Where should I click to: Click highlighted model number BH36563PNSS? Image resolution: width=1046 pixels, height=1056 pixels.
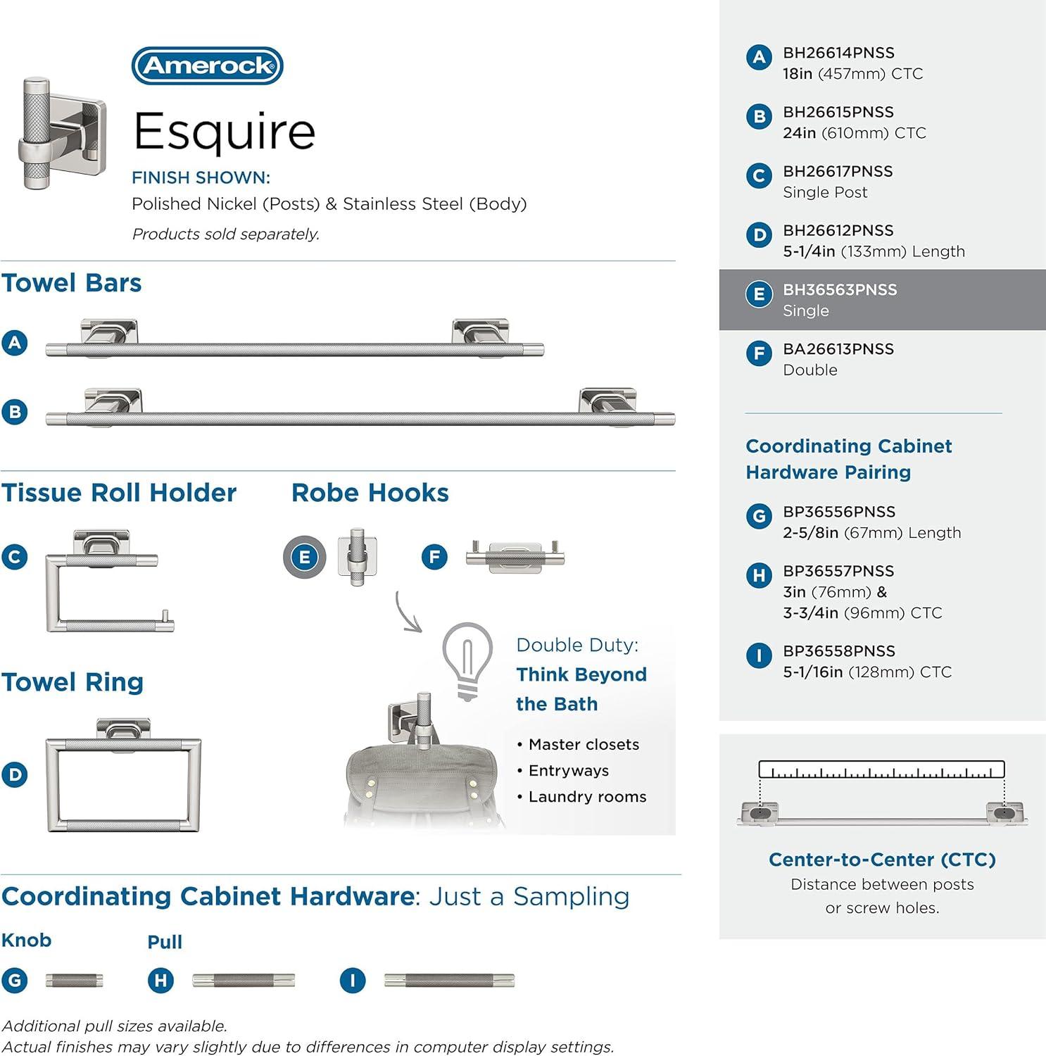840,289
